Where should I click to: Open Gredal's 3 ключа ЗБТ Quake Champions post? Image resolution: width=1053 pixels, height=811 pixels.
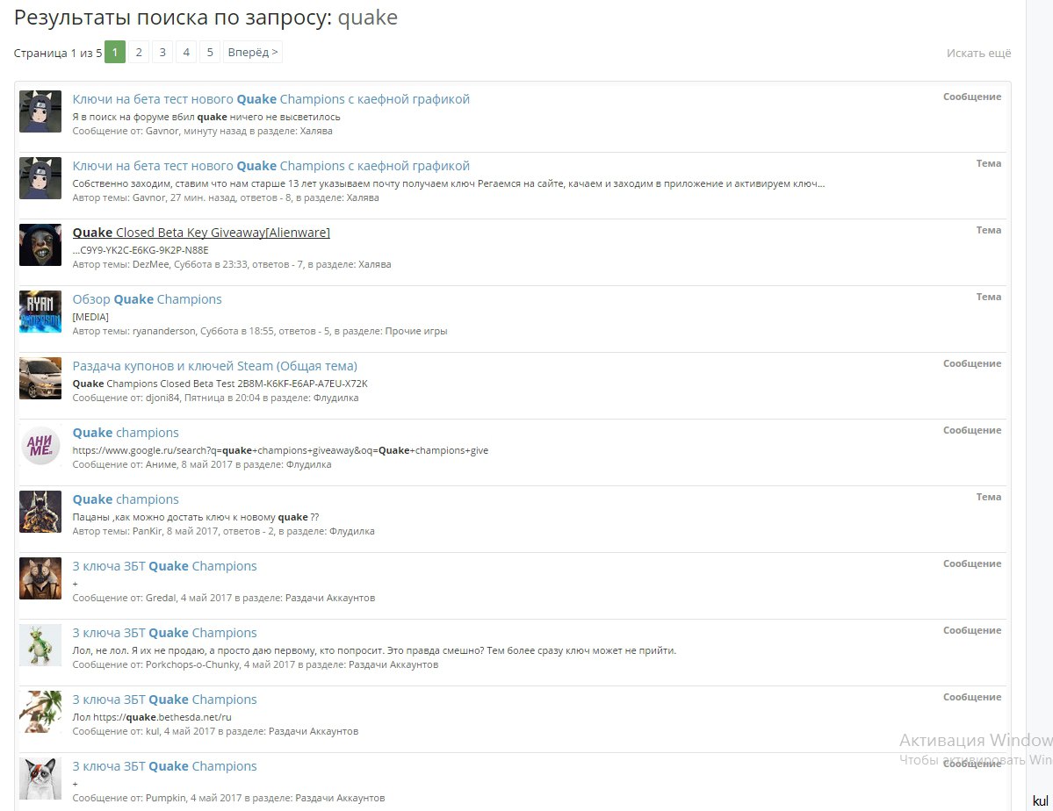[x=164, y=566]
